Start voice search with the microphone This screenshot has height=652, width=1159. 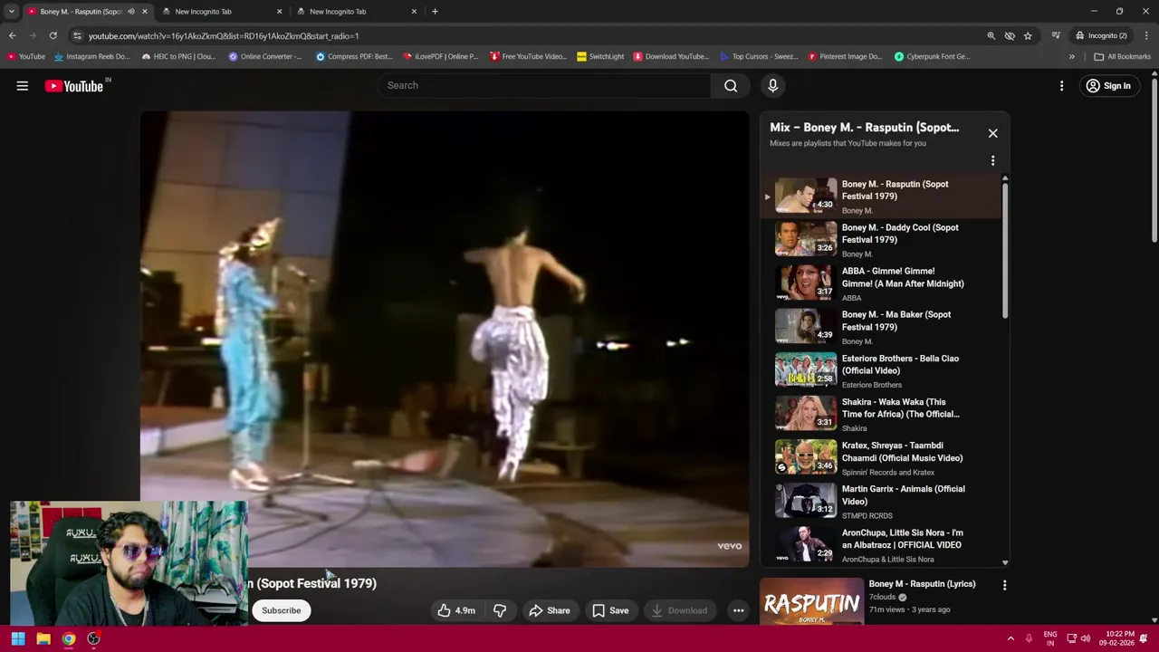772,85
